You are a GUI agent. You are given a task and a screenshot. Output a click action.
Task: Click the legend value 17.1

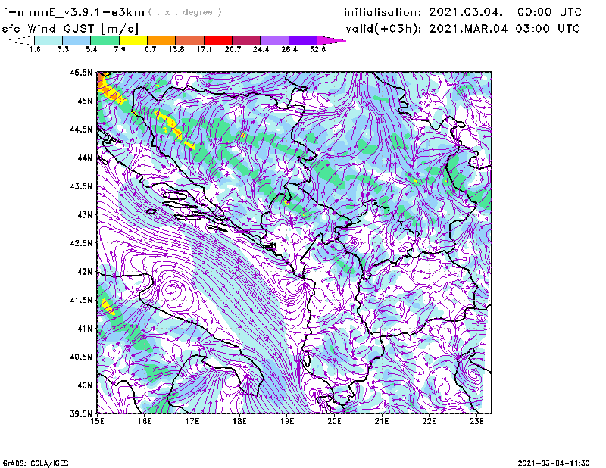point(205,49)
